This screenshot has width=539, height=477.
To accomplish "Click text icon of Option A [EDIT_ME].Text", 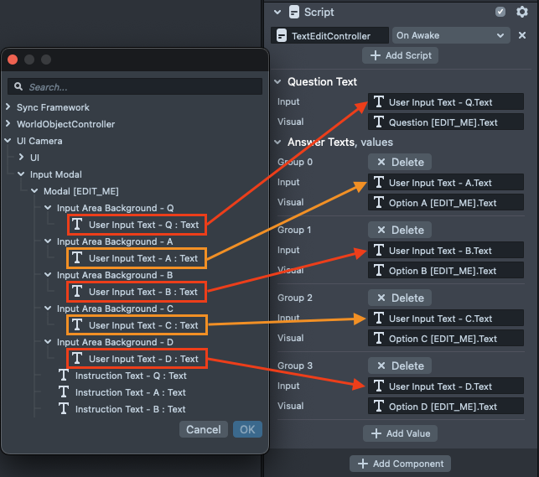I will coord(379,202).
